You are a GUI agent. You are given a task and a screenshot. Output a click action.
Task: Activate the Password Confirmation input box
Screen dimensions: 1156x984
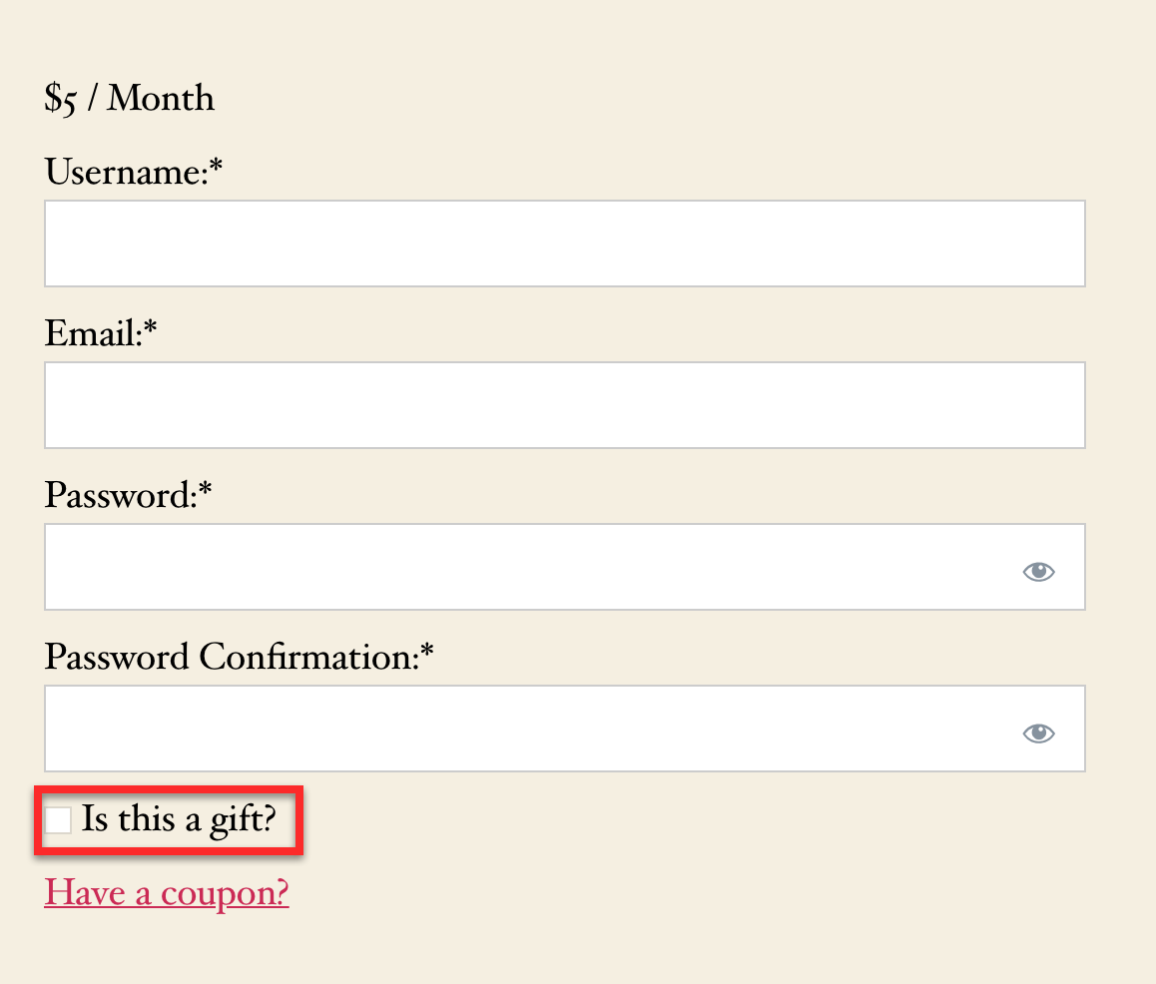[565, 729]
